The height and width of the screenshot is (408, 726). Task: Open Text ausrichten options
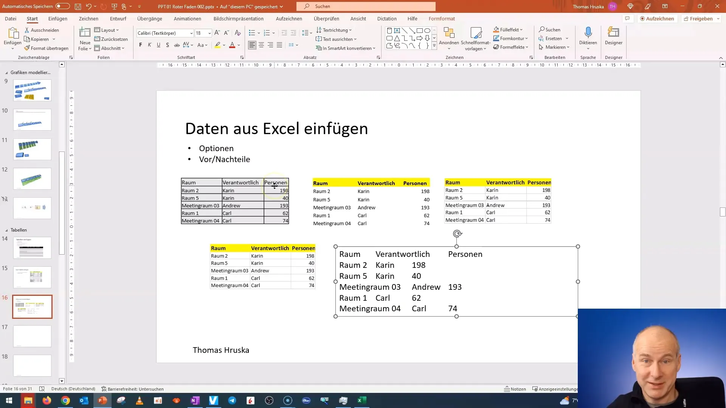pyautogui.click(x=336, y=39)
